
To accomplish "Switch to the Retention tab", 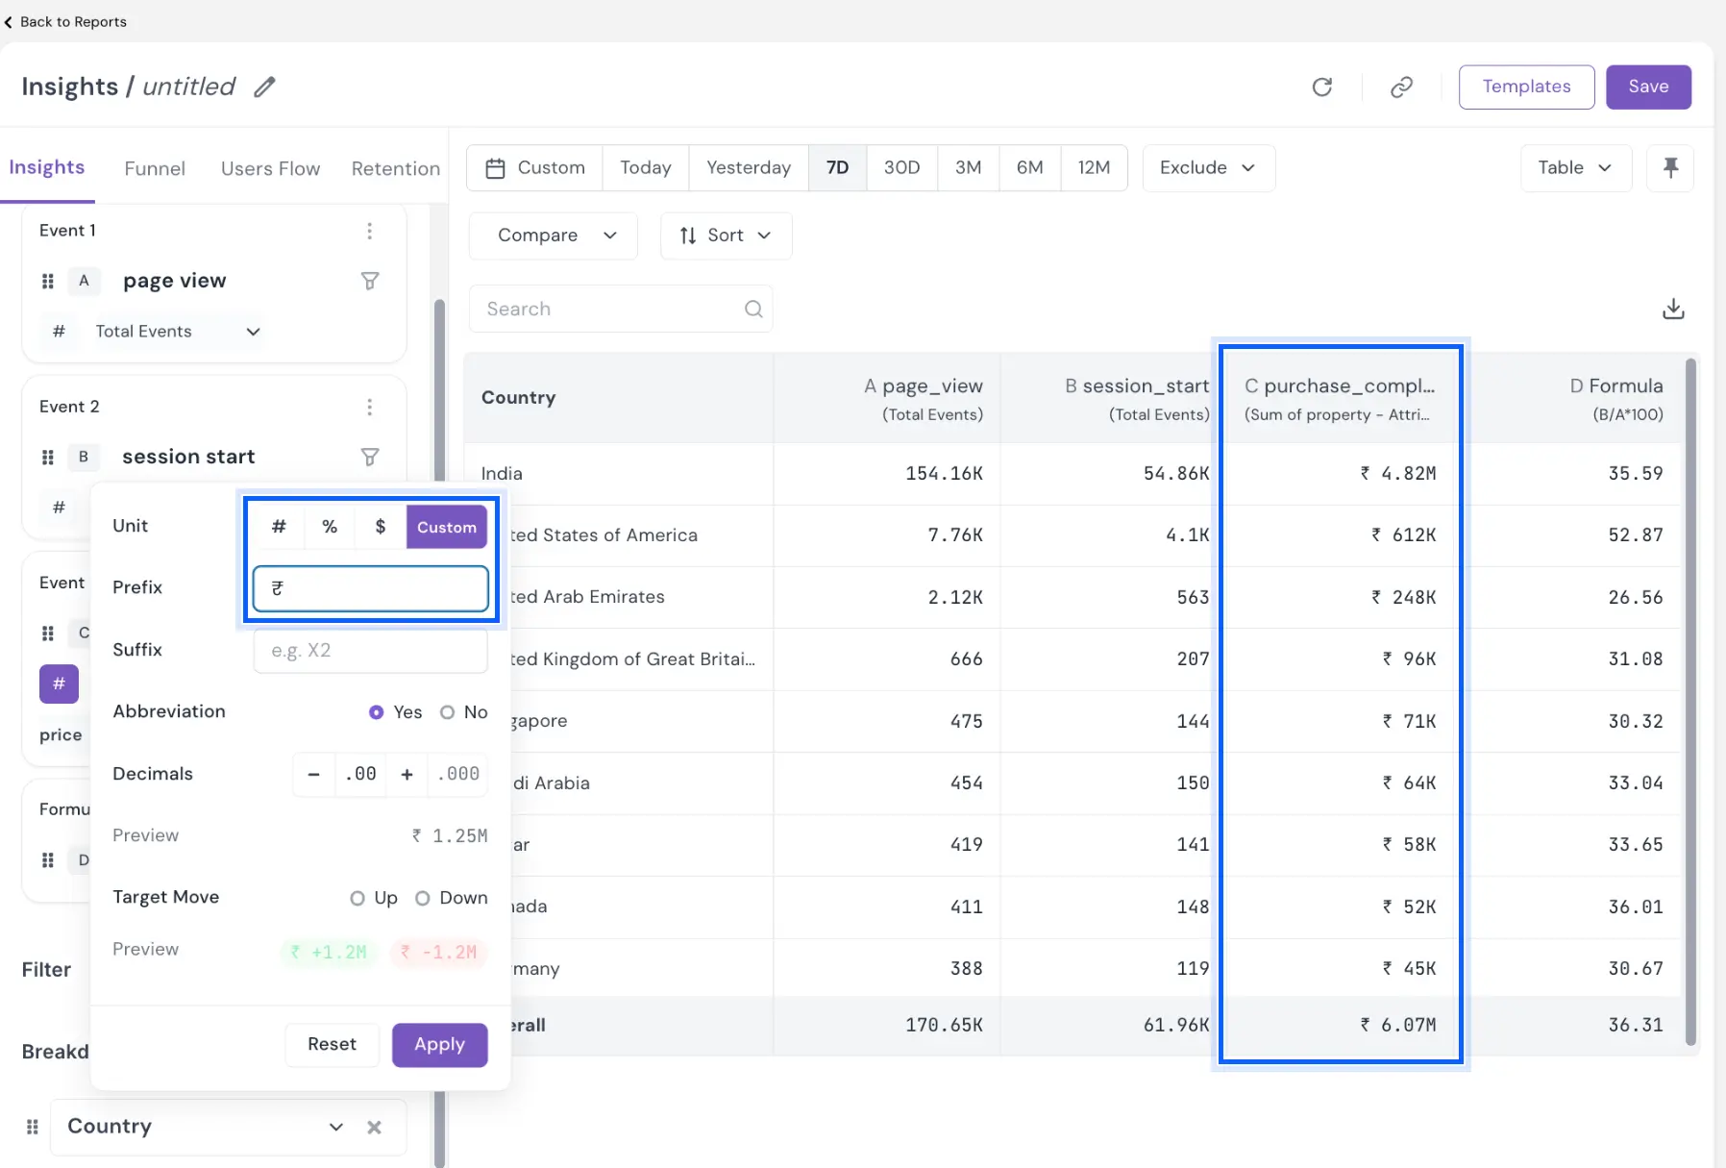I will pyautogui.click(x=395, y=168).
